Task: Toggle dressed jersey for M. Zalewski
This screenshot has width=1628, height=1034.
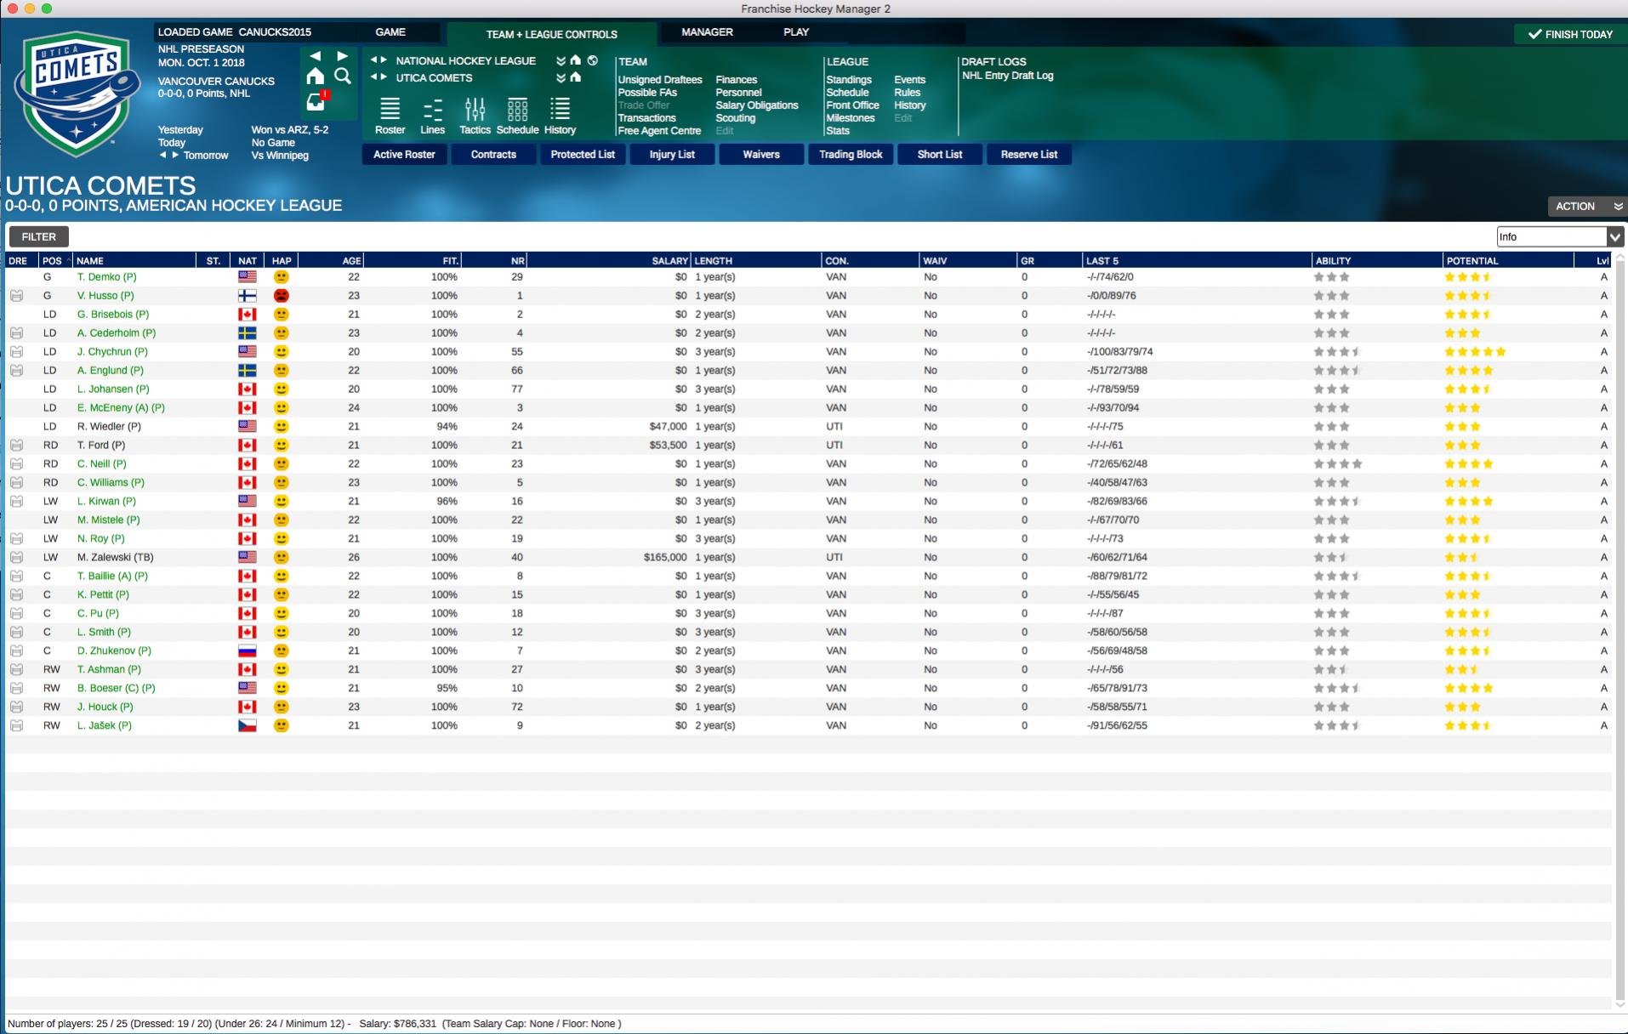Action: pos(16,558)
